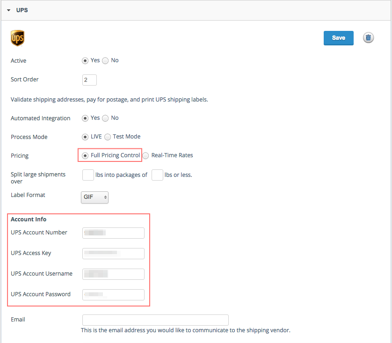
Task: Select Yes for Automated Integration
Action: click(85, 118)
